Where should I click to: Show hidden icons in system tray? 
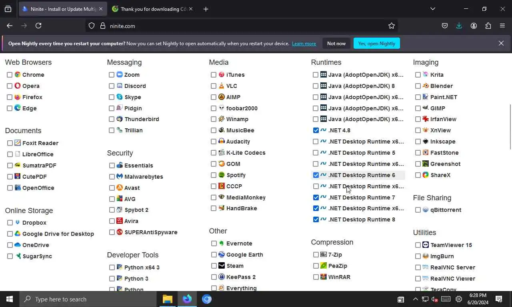[415, 299]
